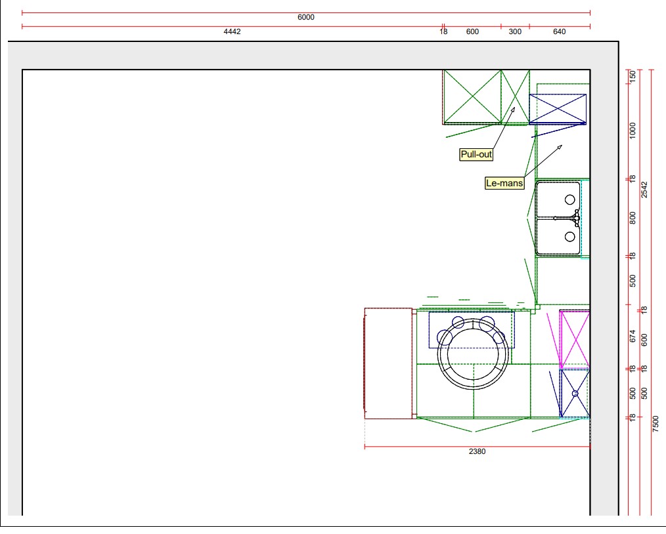Viewport: 666px width, 534px height.
Task: Select the blue crossed corner cabinet
Action: (558, 108)
